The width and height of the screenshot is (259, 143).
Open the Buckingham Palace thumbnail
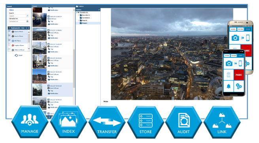pyautogui.click(x=40, y=76)
